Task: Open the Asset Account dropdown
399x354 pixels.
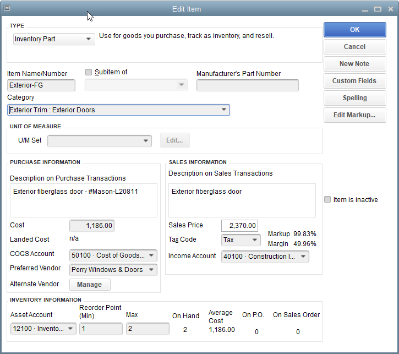Action: [x=70, y=329]
